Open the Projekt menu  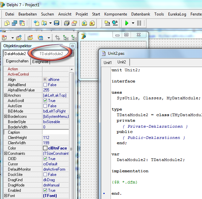tap(82, 14)
